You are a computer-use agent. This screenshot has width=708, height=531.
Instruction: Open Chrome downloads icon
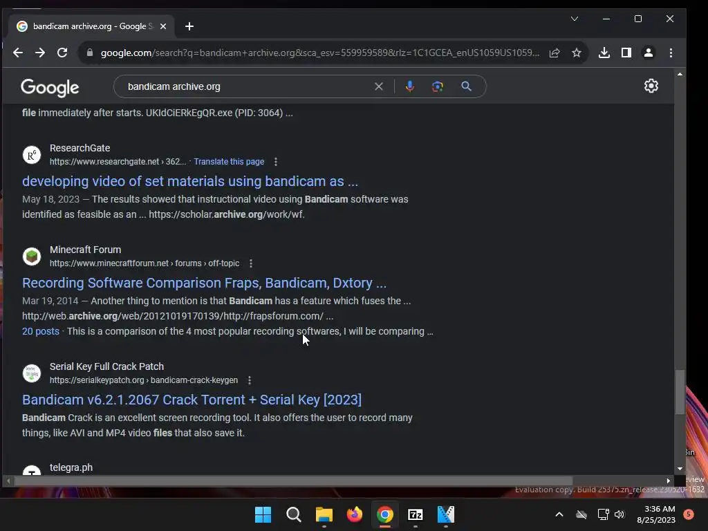604,53
